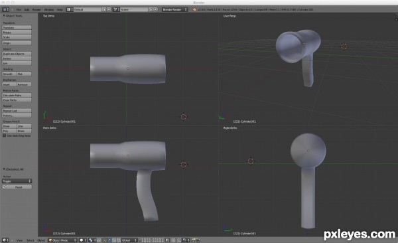398x243 pixels.
Task: Open the editor type selector in the Info header
Action: tap(5, 9)
